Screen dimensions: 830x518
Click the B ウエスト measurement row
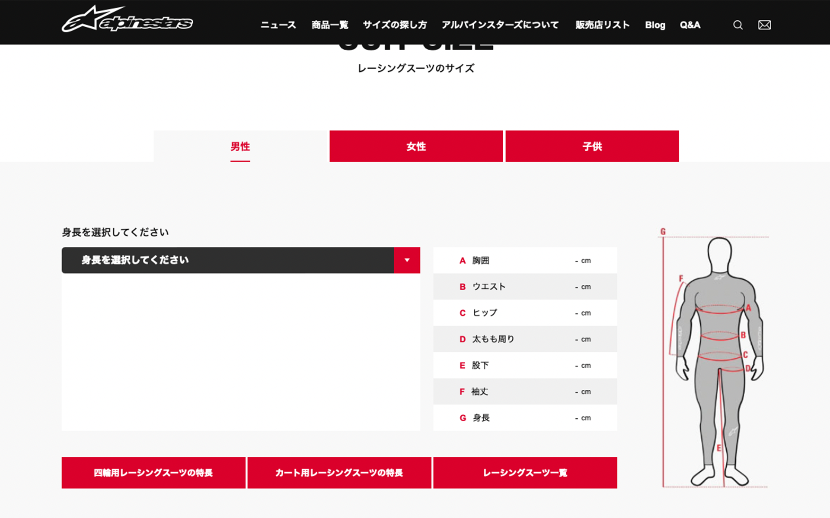tap(524, 286)
